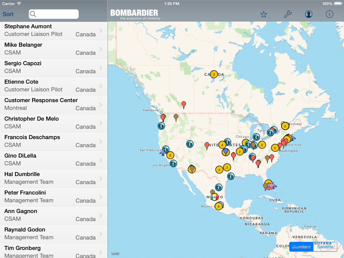
Task: Expand Gino DiLella row chevron
Action: coord(101,160)
